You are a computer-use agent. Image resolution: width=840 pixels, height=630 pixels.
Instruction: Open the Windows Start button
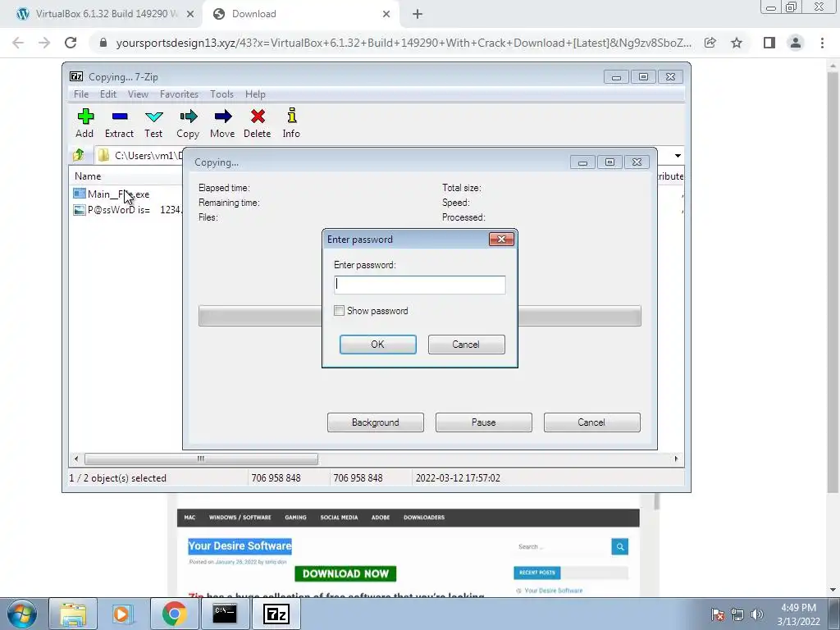tap(21, 614)
